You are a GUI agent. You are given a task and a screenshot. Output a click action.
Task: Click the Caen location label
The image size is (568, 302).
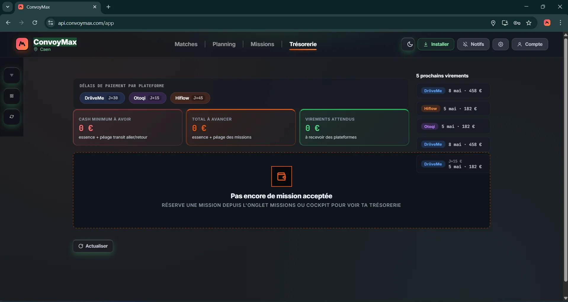(x=42, y=49)
